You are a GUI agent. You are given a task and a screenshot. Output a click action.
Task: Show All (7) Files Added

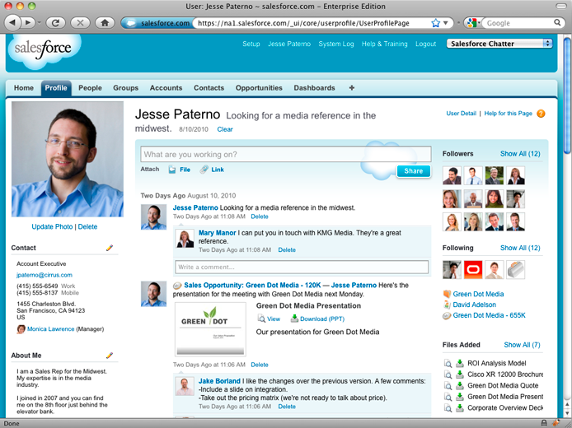tap(522, 345)
